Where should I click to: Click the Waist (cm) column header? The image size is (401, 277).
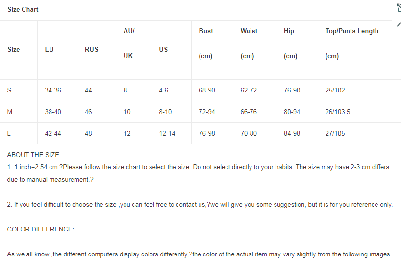click(x=249, y=44)
